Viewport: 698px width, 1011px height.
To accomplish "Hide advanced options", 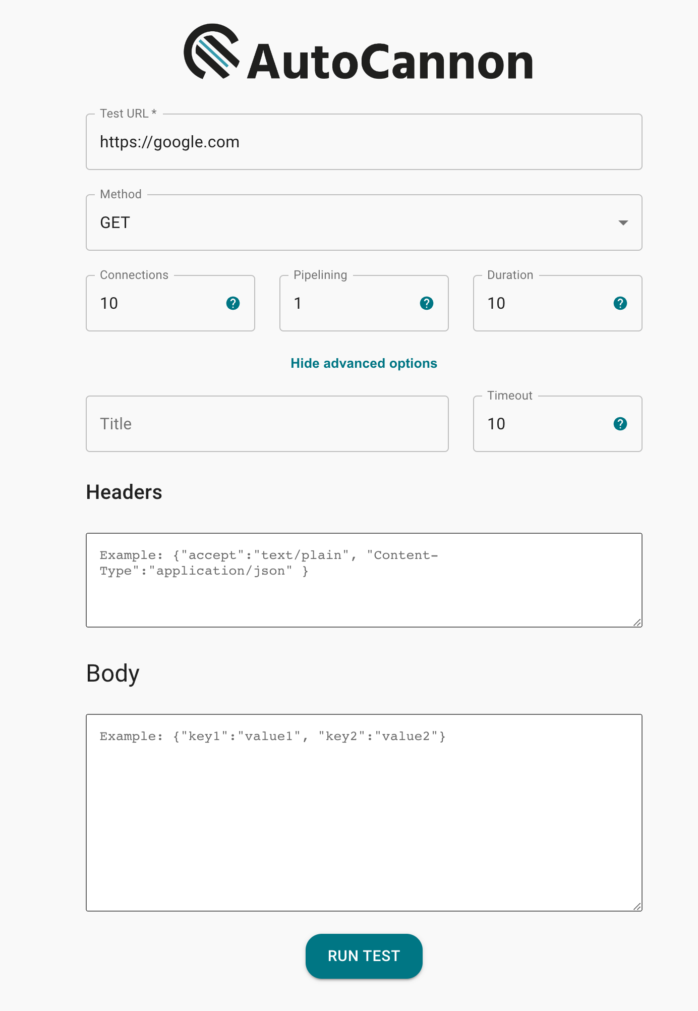I will [364, 363].
